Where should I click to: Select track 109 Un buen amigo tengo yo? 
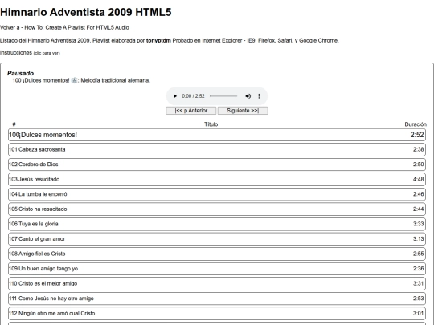(x=217, y=269)
